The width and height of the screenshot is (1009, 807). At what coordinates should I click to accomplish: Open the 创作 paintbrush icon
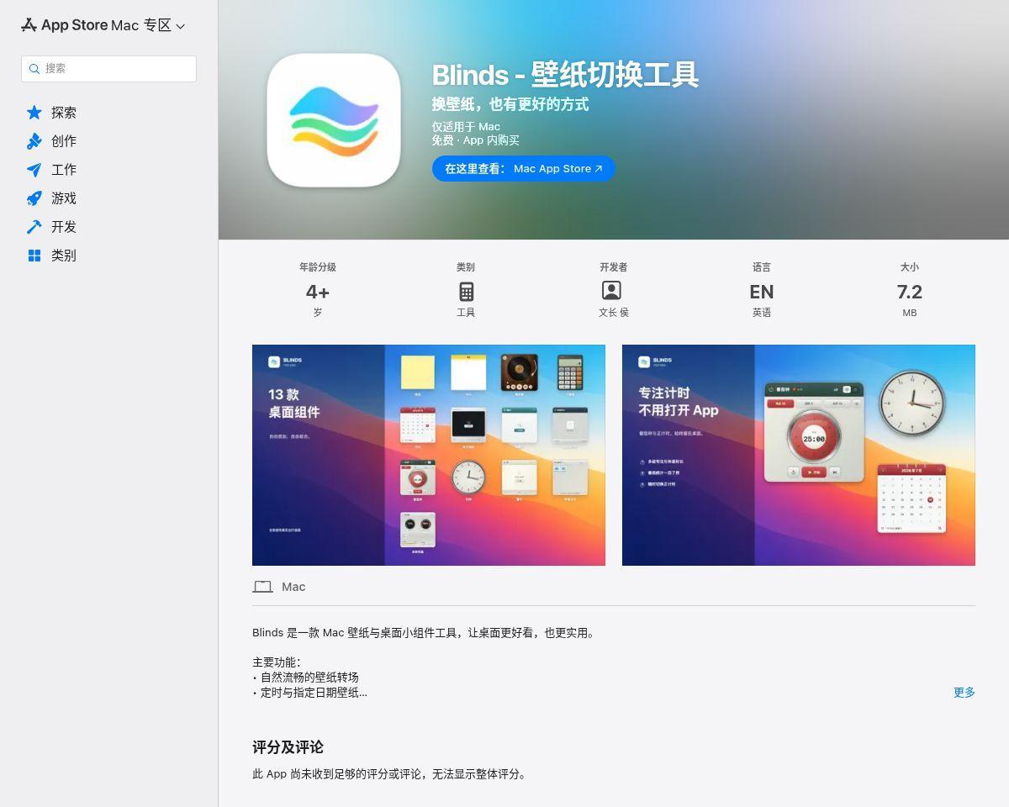click(x=34, y=141)
